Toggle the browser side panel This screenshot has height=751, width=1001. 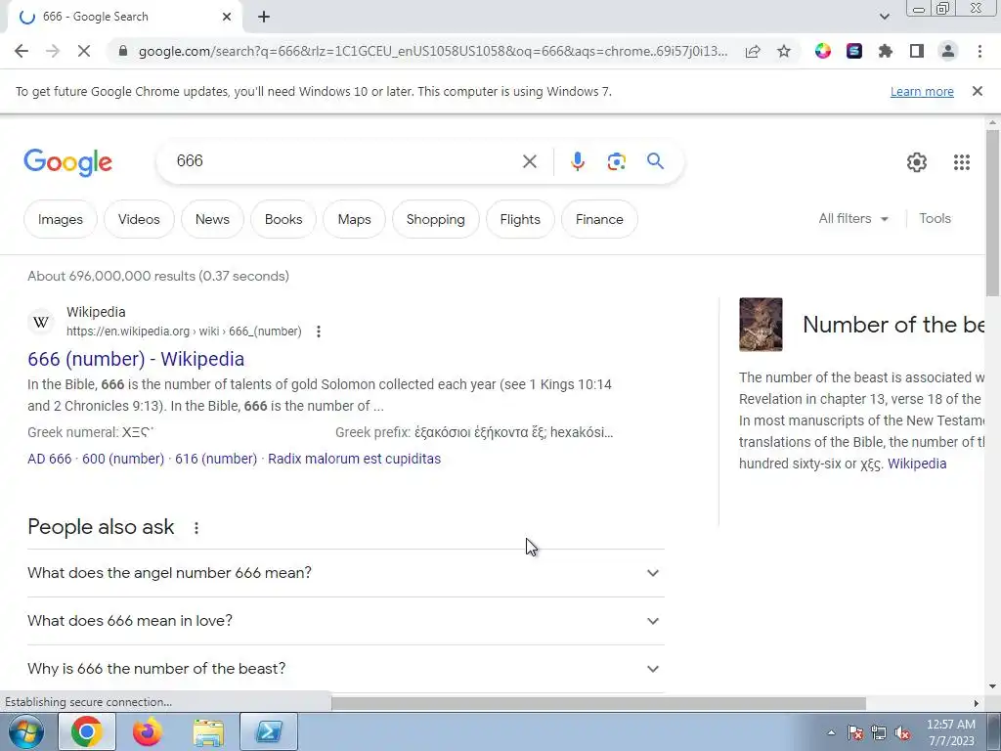[917, 51]
